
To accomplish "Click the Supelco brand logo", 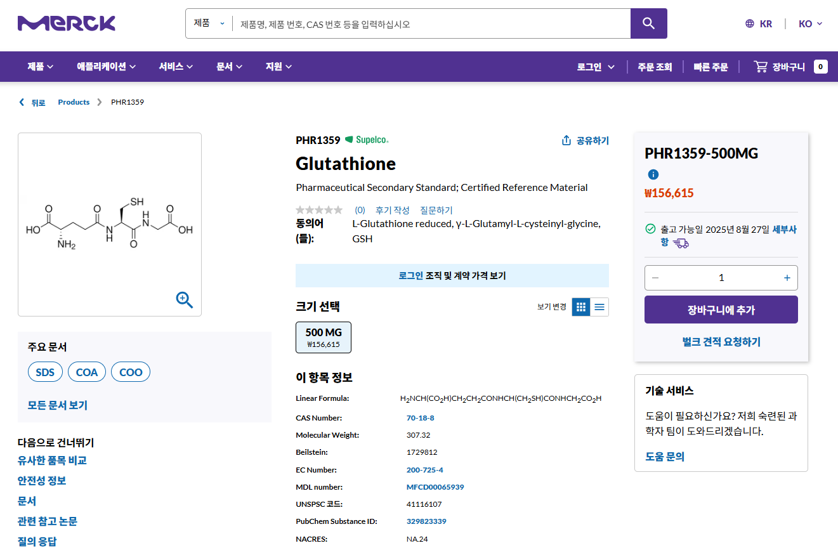I will [367, 140].
